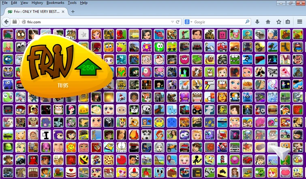Open the green Angry Birds pig icon
Viewport: 306px width, 179px height.
click(260, 173)
